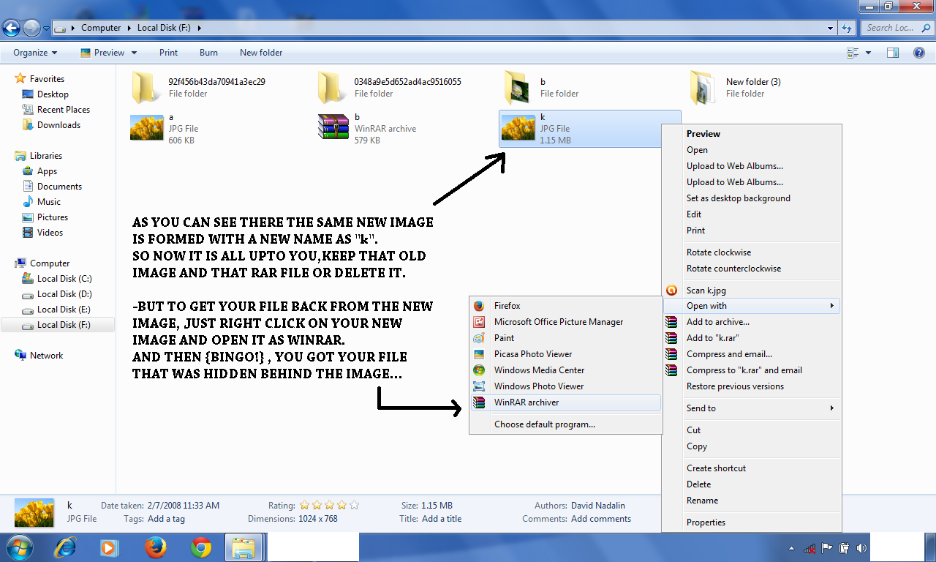
Task: Open image with Windows Photo Viewer
Action: pyautogui.click(x=565, y=386)
